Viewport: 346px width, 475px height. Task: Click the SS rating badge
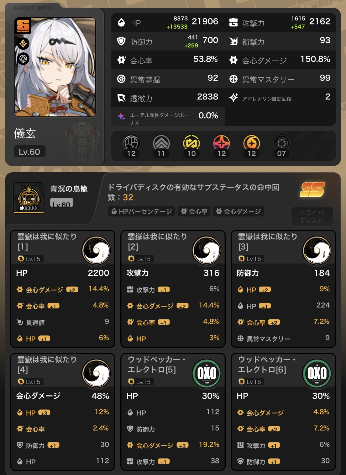click(312, 189)
